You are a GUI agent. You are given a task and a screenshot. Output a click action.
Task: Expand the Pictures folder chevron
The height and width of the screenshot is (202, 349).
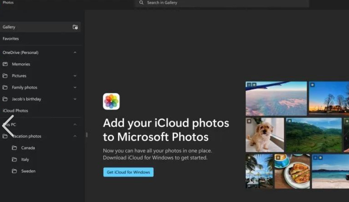pos(75,76)
